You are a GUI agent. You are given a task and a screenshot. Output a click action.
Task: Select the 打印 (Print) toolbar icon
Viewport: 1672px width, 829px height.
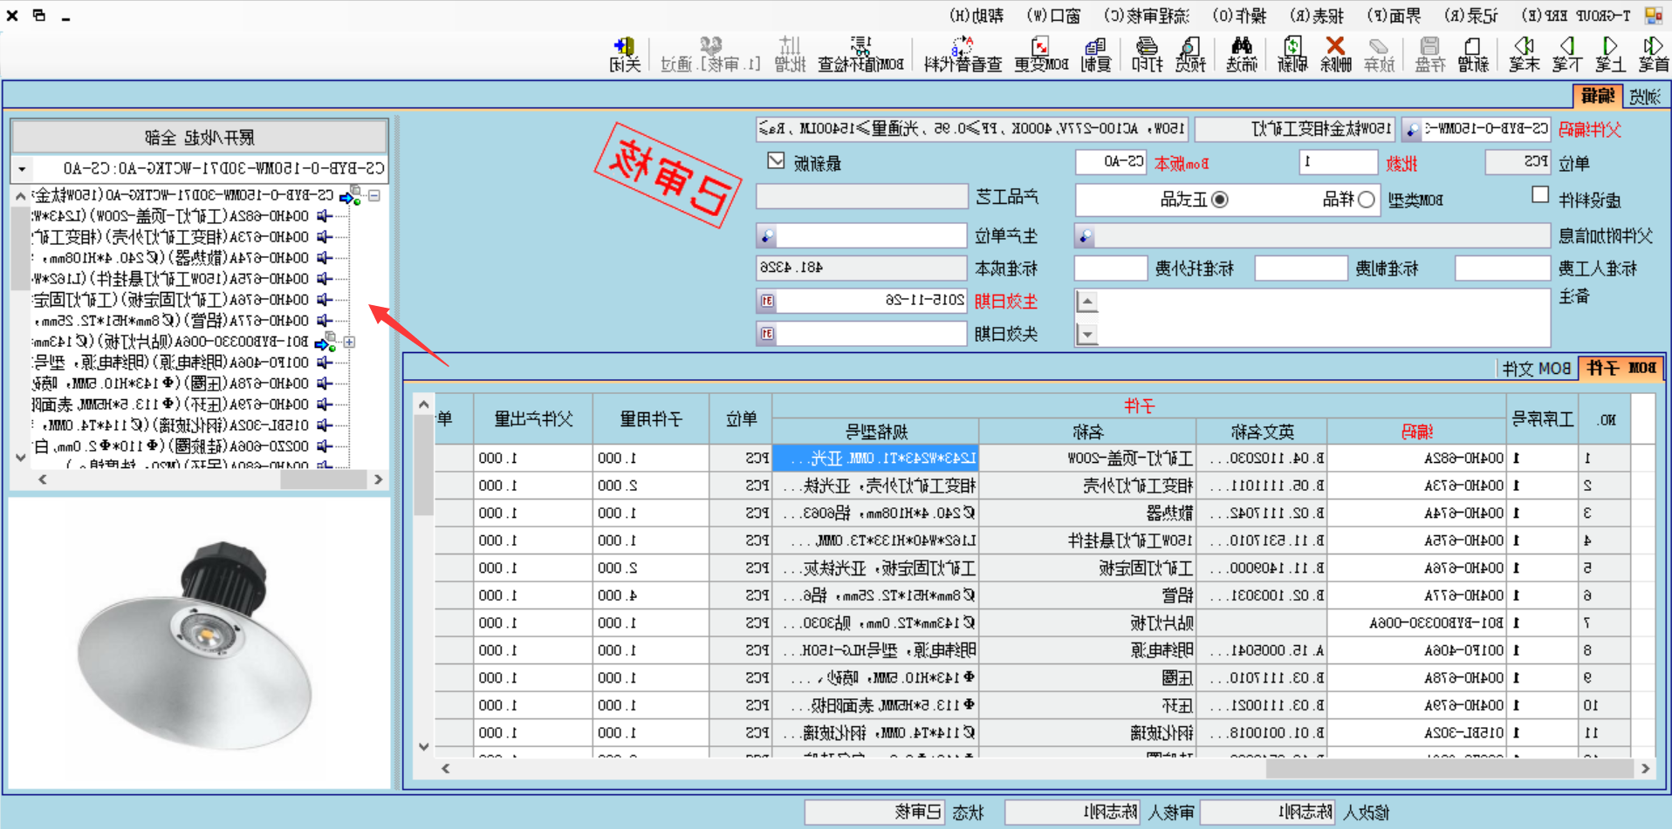[1146, 54]
